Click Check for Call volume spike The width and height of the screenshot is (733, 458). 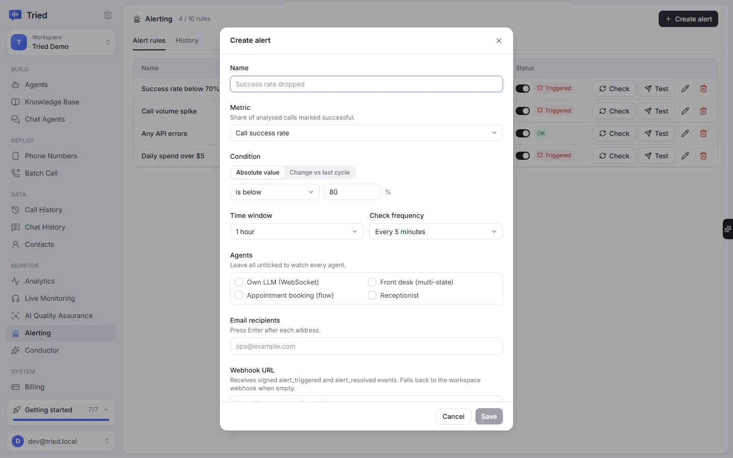[614, 111]
